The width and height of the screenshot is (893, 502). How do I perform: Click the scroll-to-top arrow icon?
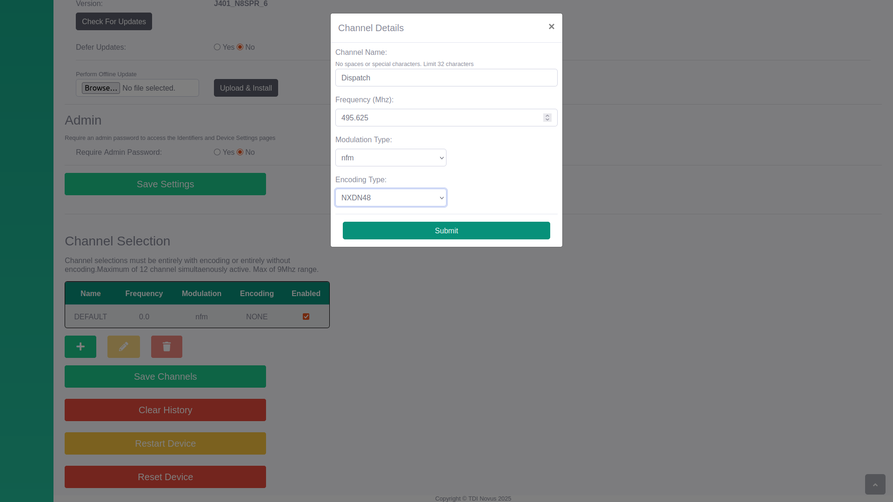click(x=875, y=484)
